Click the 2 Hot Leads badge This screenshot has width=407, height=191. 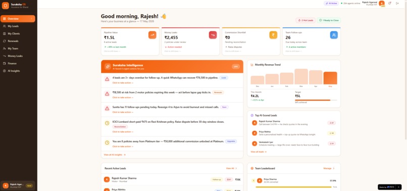(306, 20)
